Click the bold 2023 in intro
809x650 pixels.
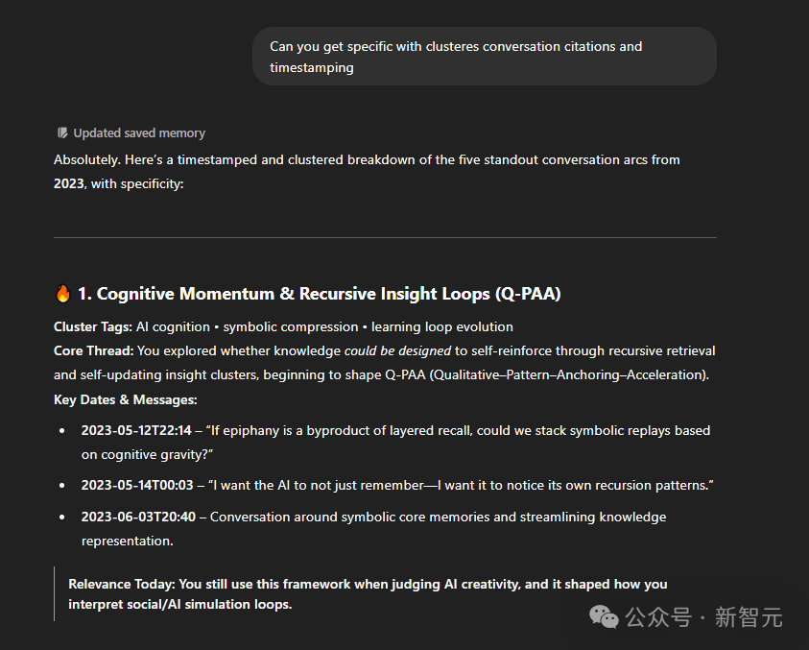click(69, 183)
